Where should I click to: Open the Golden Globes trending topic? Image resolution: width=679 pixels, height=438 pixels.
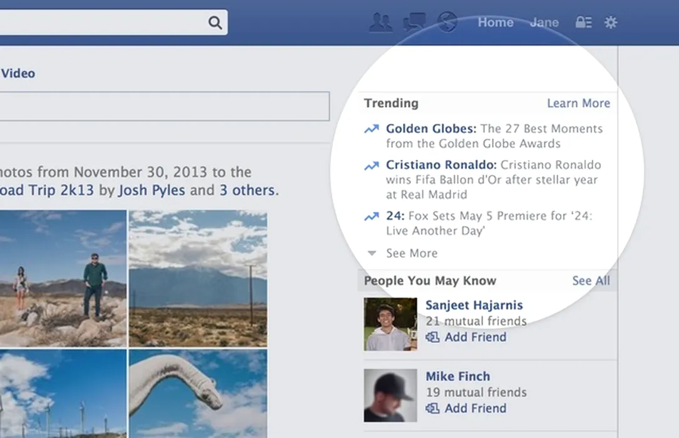coord(431,129)
